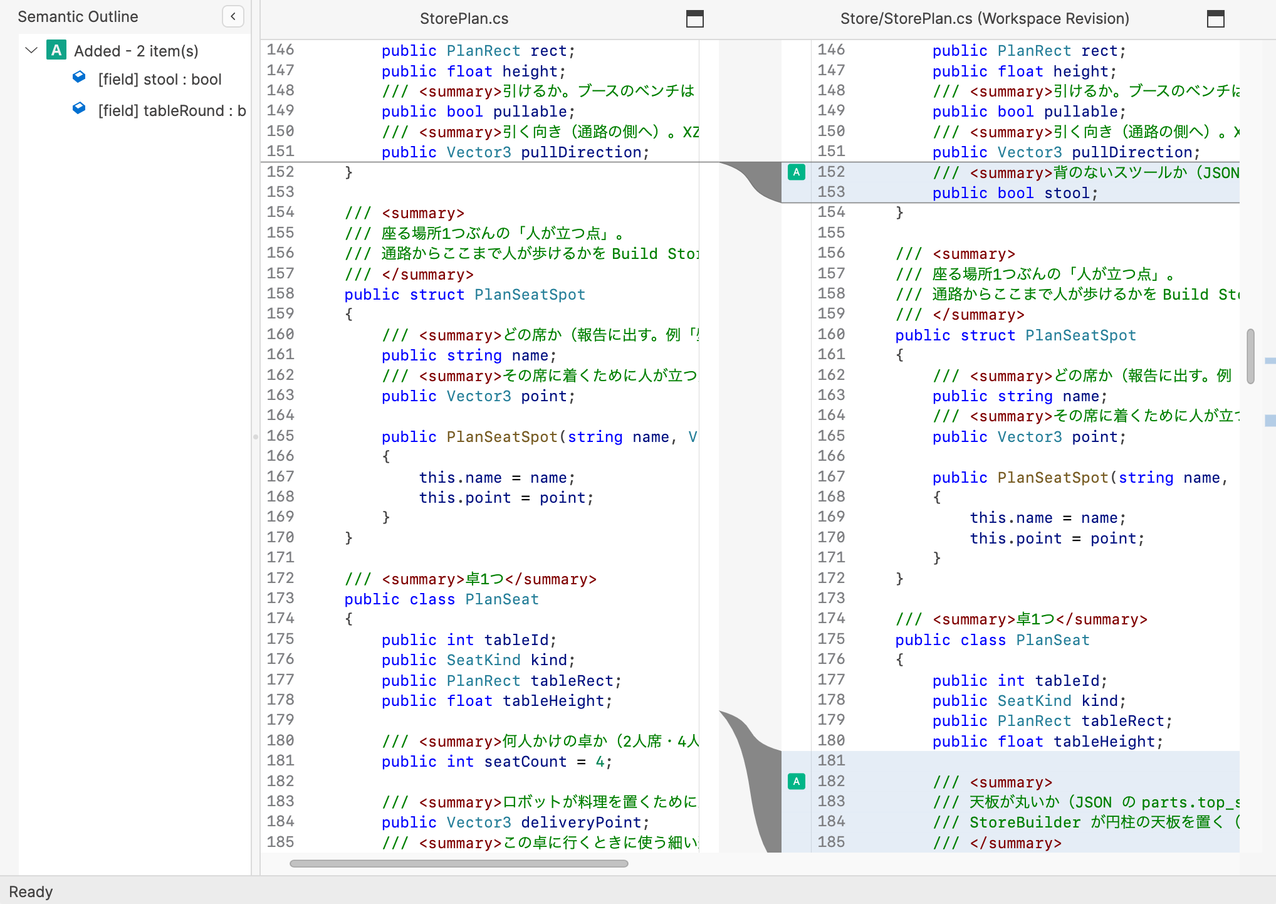Select the [field] tableRound outline item
This screenshot has height=904, width=1276.
tap(172, 111)
